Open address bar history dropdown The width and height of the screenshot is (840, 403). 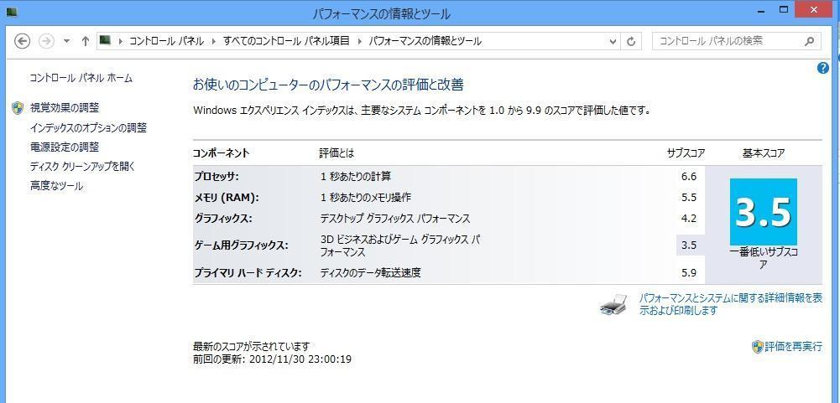click(x=614, y=41)
